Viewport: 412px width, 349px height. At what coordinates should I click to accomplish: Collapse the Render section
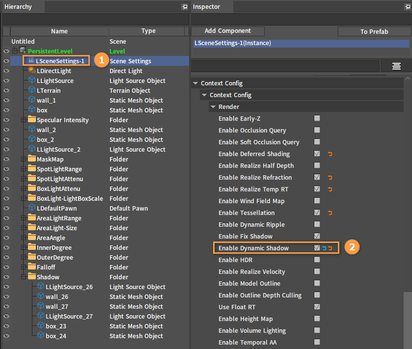click(213, 107)
